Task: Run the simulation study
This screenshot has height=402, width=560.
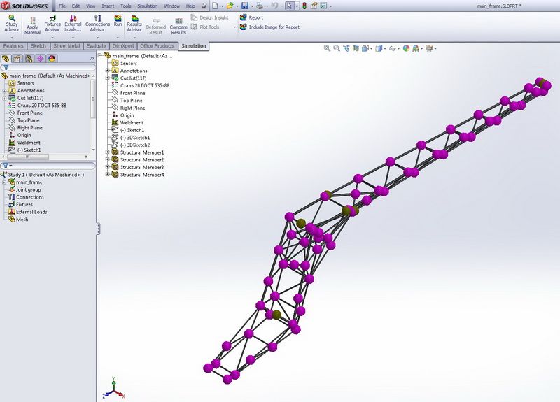Action: pos(118,21)
